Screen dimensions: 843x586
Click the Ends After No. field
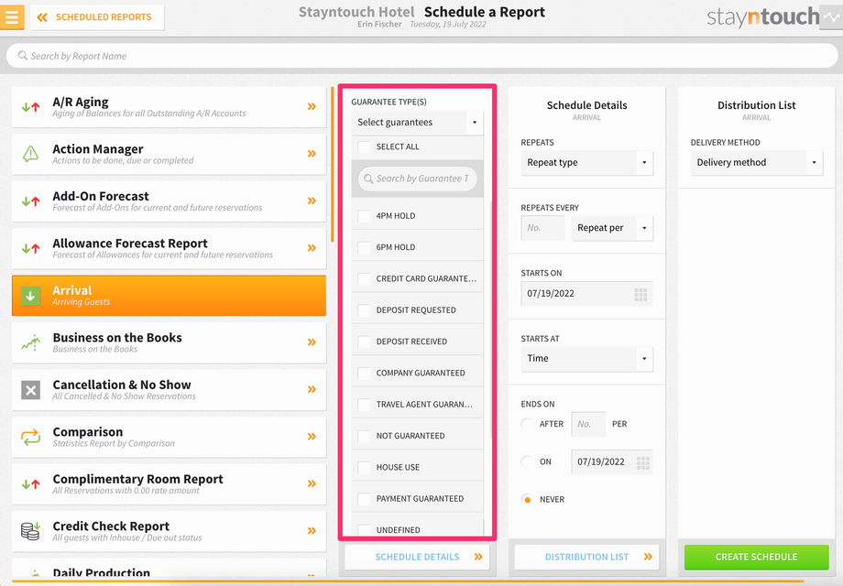(588, 424)
